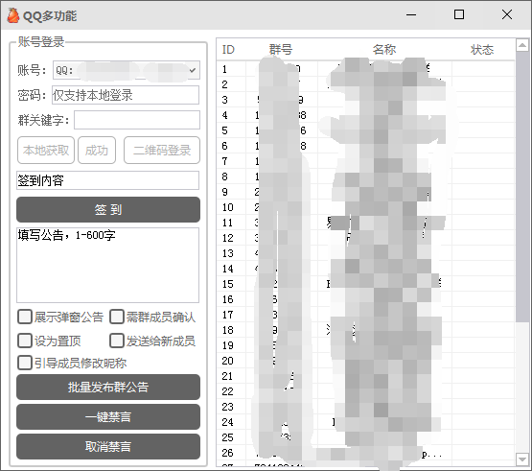The image size is (532, 471).
Task: Select row with ID 1
Action: 366,69
